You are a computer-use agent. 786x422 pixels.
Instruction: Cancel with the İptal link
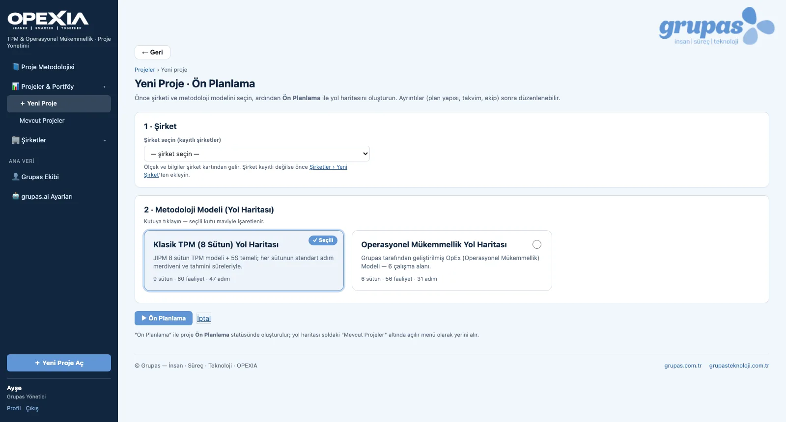click(x=204, y=318)
